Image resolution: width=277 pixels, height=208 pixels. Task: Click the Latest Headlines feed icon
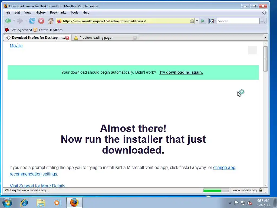coord(35,30)
